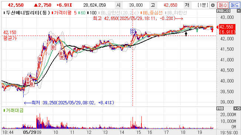This screenshot has height=135, width=241.
Task: Click the 20,000M volume axis label
Action: point(228,114)
